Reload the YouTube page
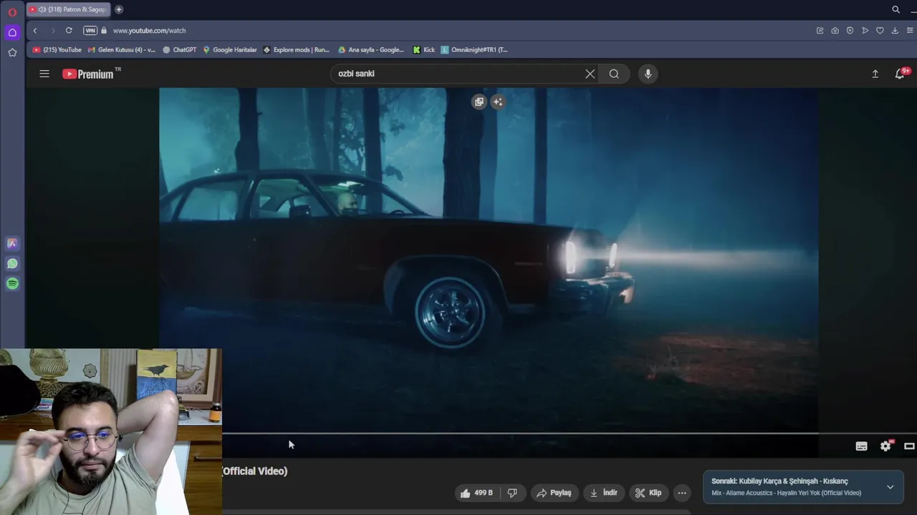 pos(69,30)
